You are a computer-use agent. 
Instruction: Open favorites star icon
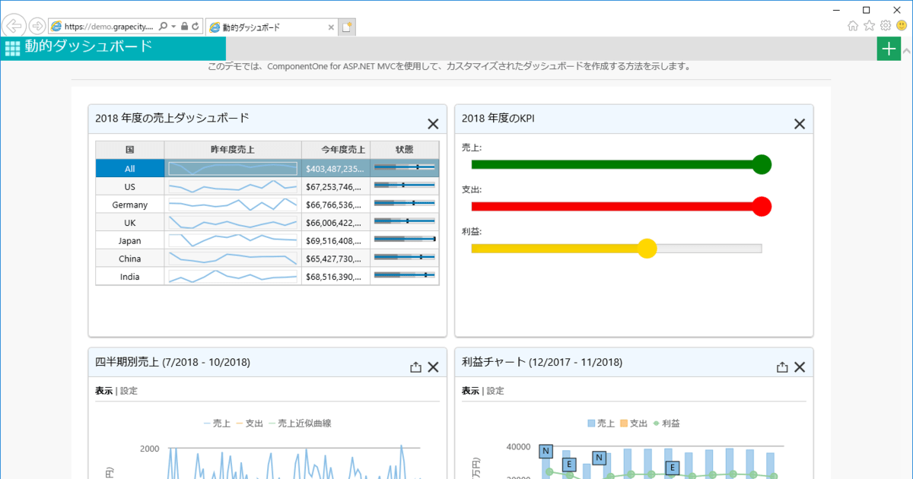click(x=870, y=25)
